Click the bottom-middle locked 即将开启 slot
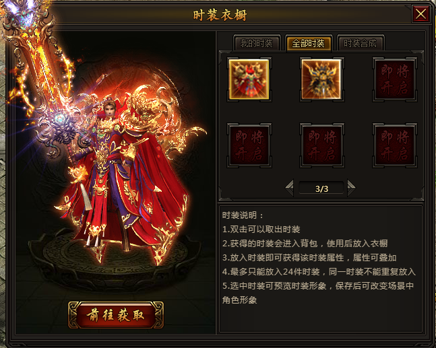This screenshot has width=436, height=348. pyautogui.click(x=321, y=145)
